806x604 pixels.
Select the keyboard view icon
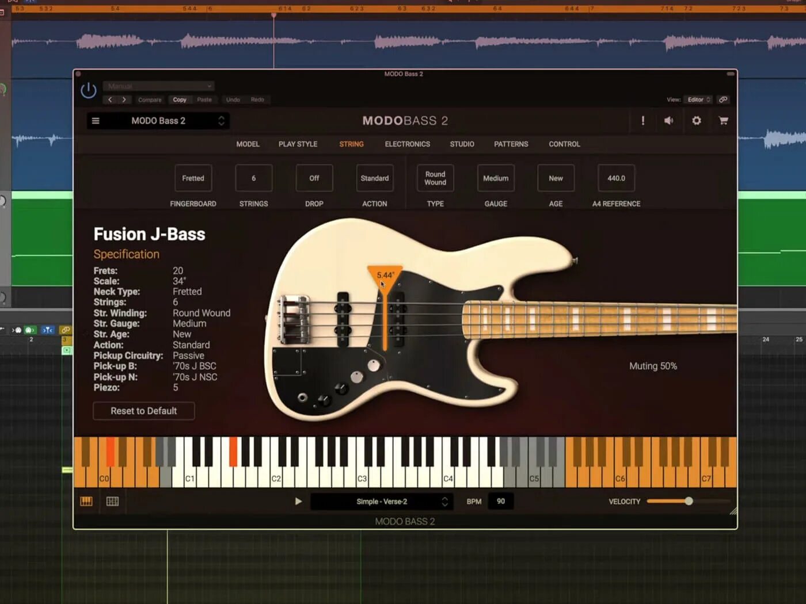click(x=86, y=502)
